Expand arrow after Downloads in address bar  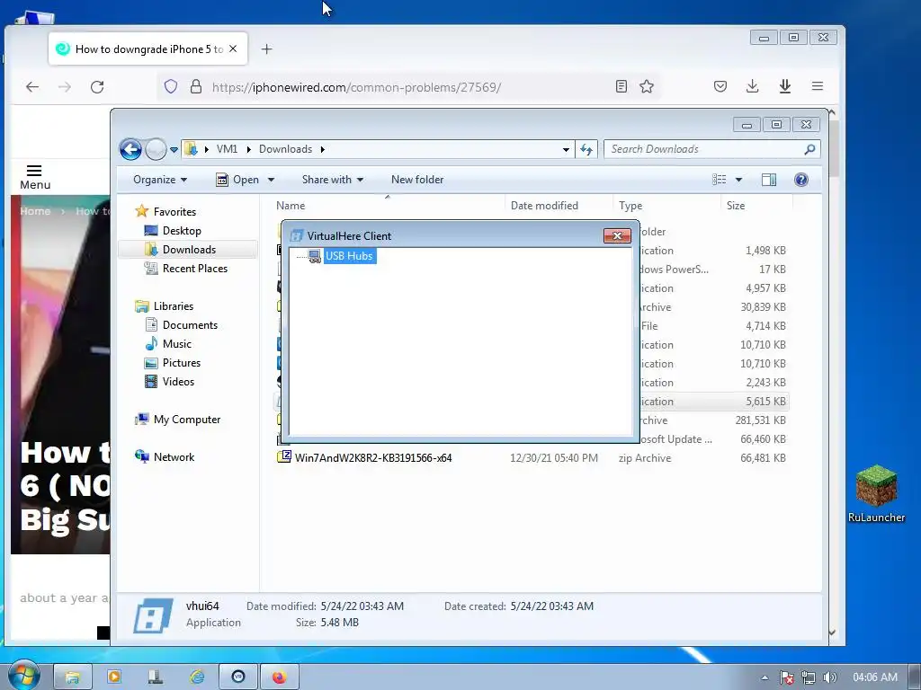[x=323, y=150]
